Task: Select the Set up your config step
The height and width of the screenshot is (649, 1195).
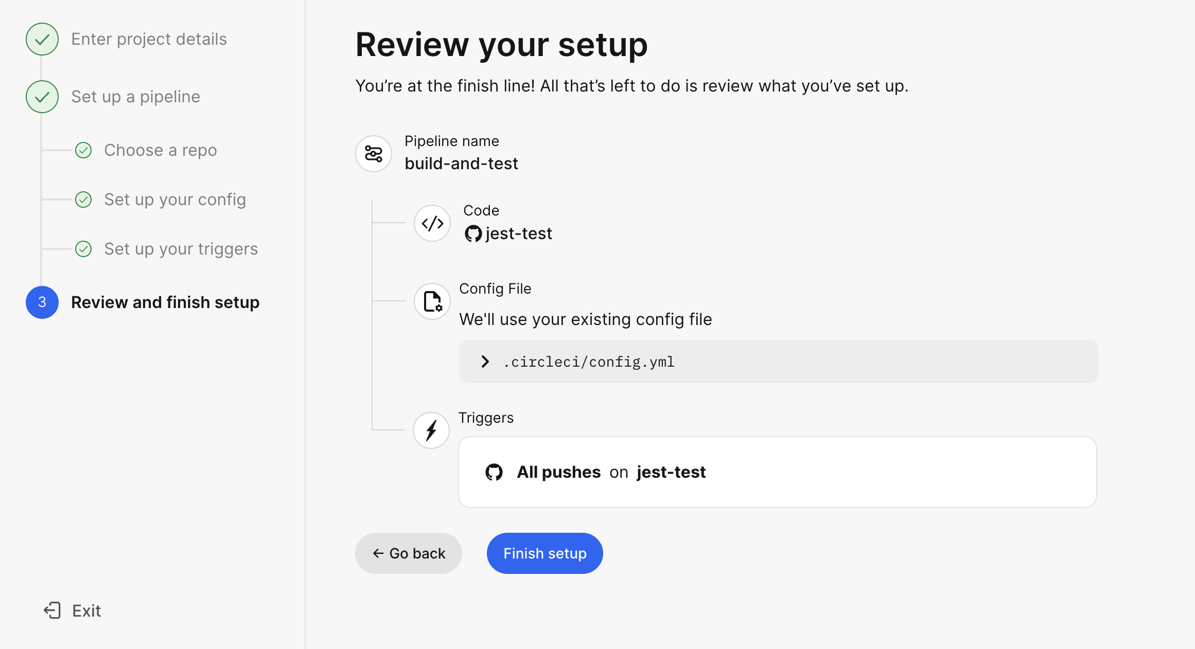Action: (x=175, y=200)
